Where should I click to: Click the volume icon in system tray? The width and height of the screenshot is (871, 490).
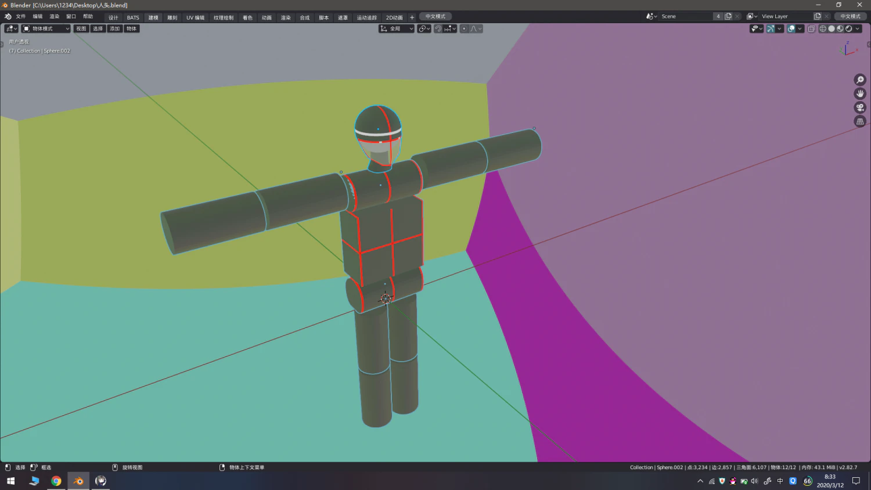(754, 481)
